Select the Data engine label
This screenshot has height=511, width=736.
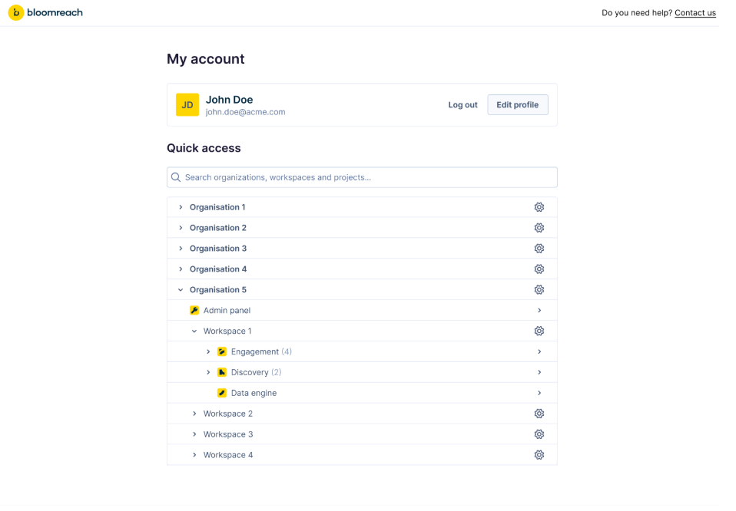pos(254,393)
